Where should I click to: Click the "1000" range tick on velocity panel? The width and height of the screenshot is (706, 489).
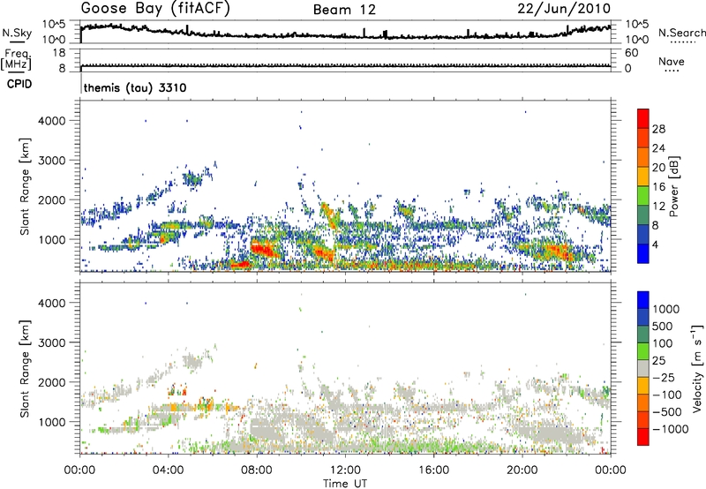[52, 422]
